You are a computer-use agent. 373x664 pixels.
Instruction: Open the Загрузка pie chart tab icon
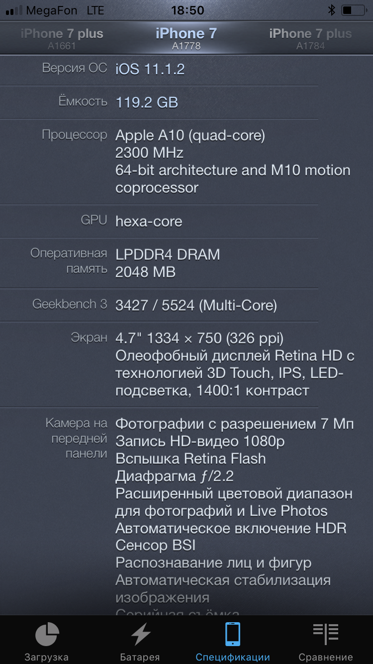pos(47,635)
